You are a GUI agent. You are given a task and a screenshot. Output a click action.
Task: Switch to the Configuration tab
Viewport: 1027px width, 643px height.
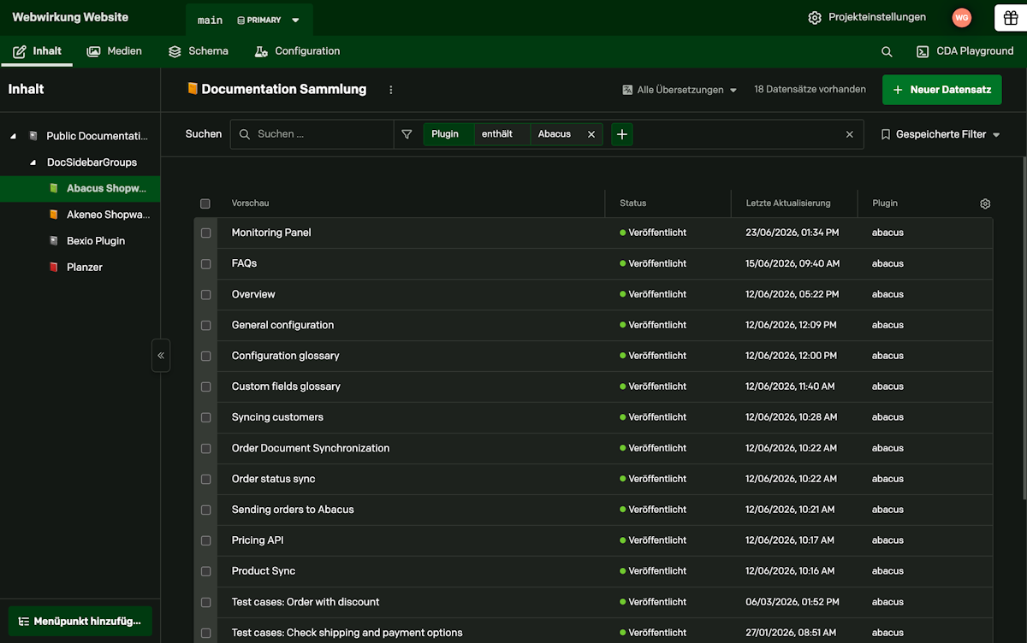point(298,51)
